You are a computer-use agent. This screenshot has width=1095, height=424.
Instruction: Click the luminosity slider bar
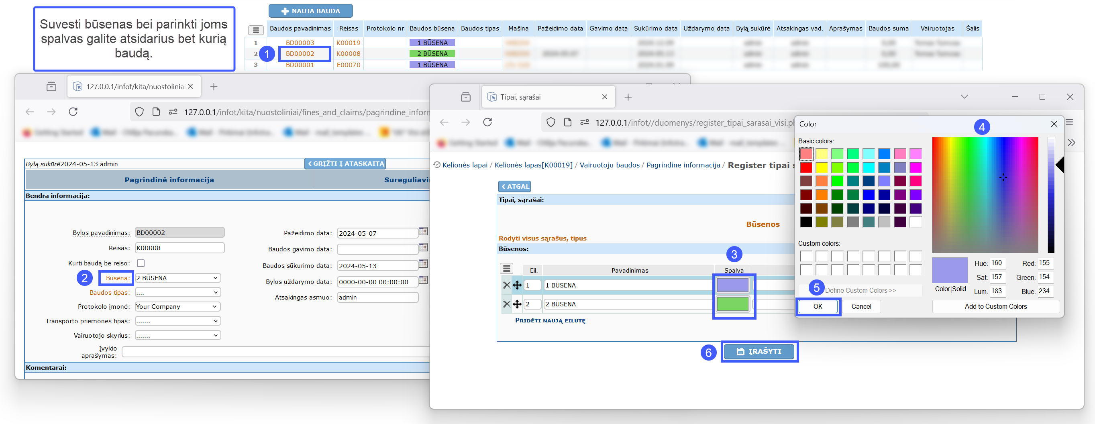click(1051, 195)
